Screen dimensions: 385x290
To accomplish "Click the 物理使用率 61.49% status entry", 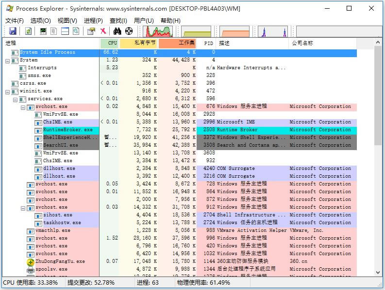I will pos(203,283).
